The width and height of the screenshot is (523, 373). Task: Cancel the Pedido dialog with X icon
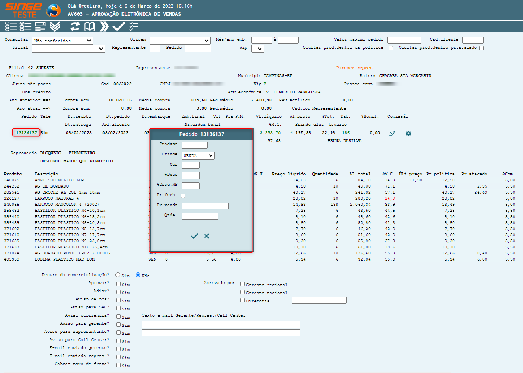tap(207, 236)
